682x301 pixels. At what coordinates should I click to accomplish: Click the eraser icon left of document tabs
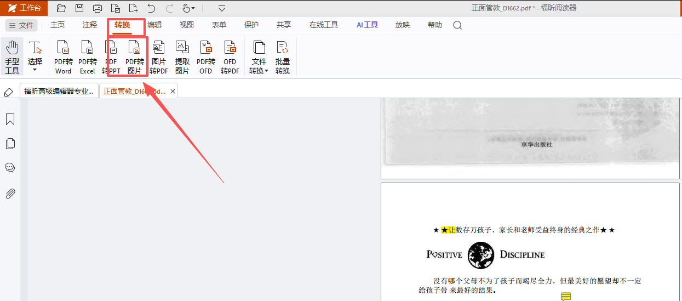click(9, 92)
